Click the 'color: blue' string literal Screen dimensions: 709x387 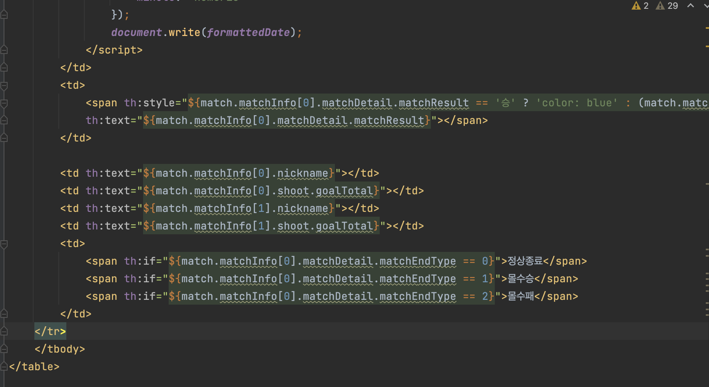click(x=577, y=103)
